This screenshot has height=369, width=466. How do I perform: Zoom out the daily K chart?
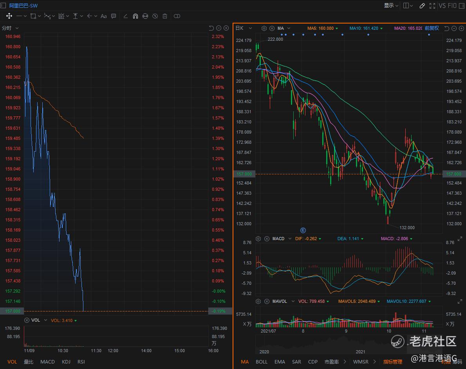coord(454,28)
